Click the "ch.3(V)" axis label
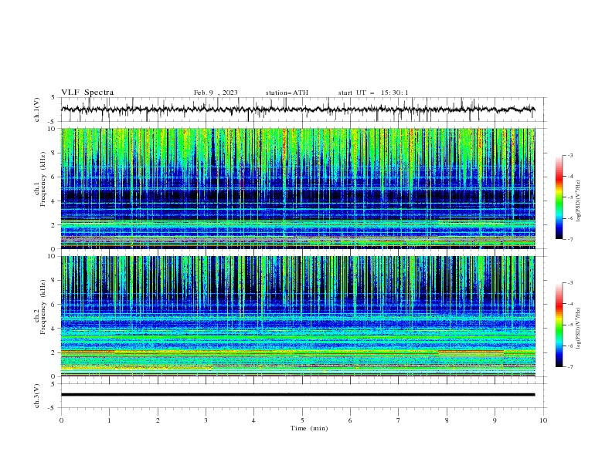Image resolution: width=612 pixels, height=472 pixels. pos(37,396)
